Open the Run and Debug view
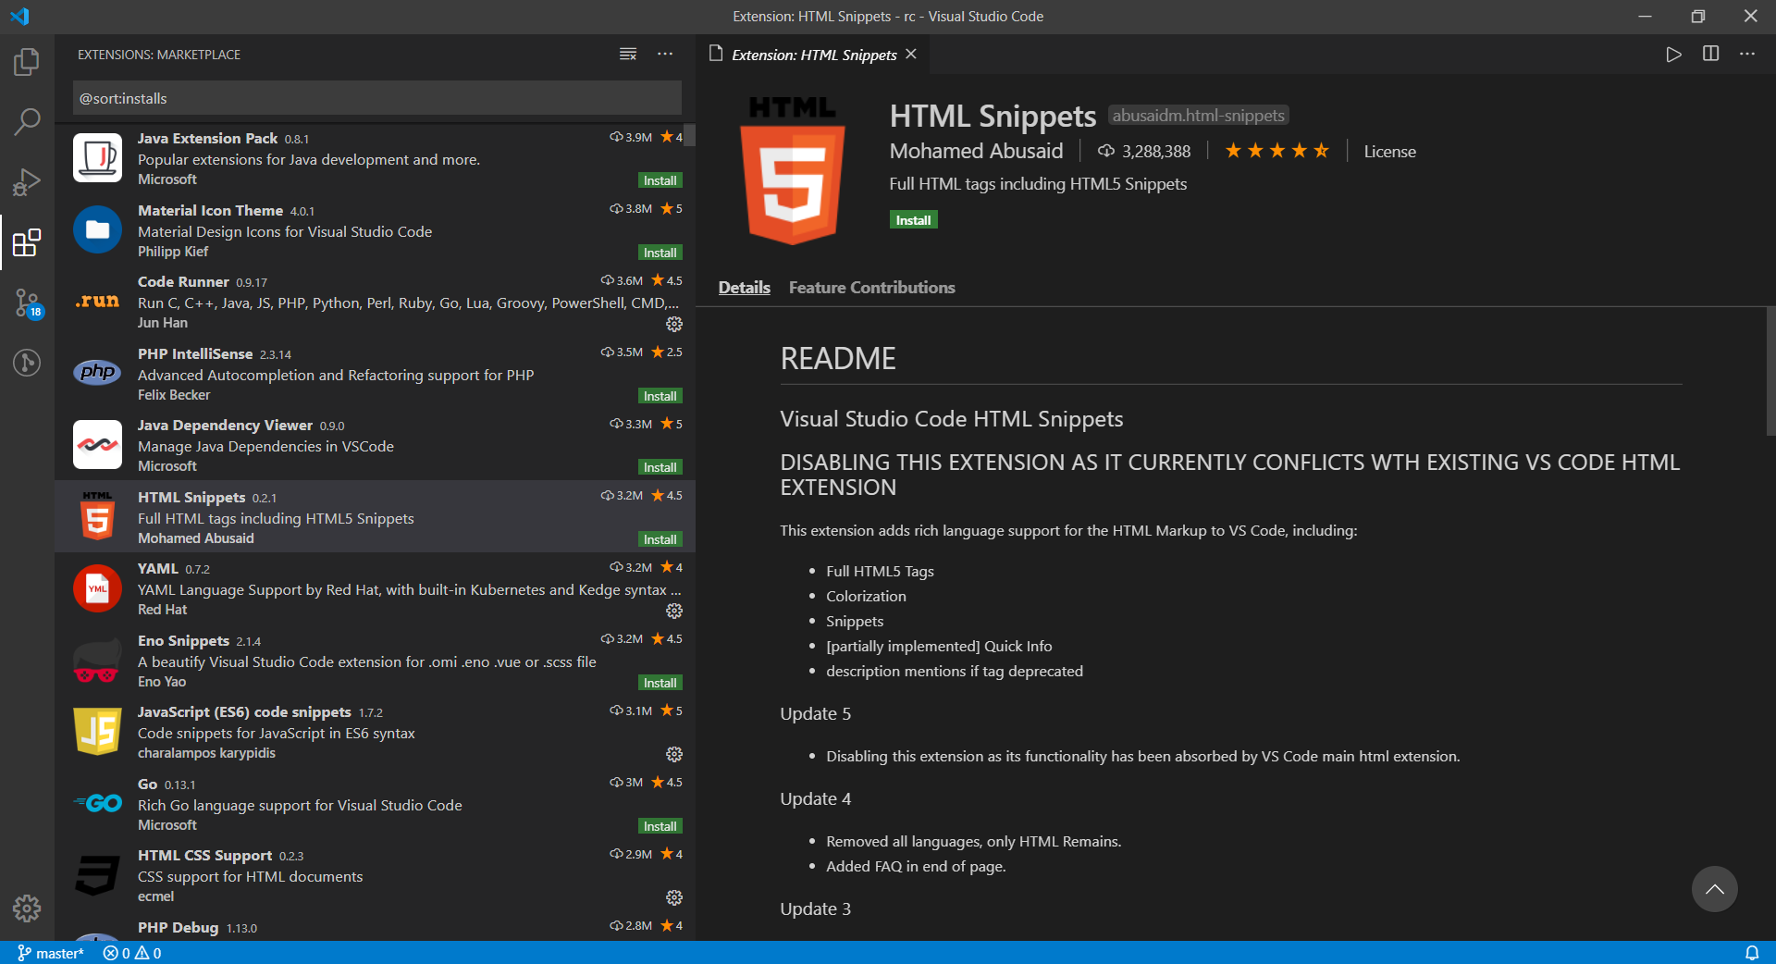Image resolution: width=1776 pixels, height=964 pixels. click(x=27, y=181)
